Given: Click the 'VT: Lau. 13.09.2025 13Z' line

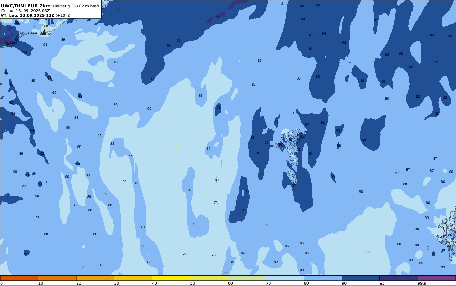Looking at the screenshot, I should (27, 15).
